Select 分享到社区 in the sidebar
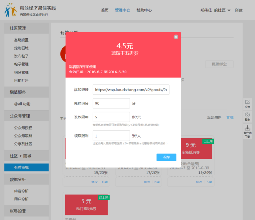Image resolution: width=255 pixels, height=220 pixels. 23,144
